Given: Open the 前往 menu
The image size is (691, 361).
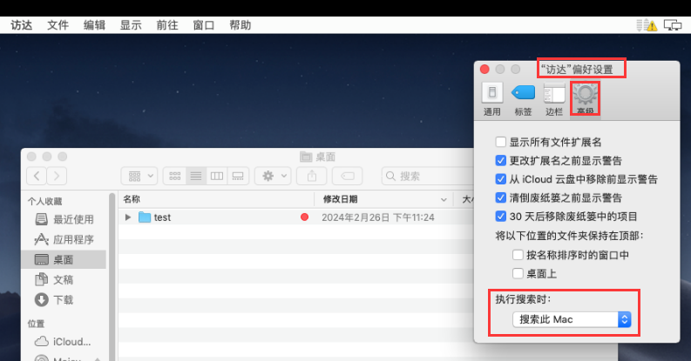Looking at the screenshot, I should point(167,25).
